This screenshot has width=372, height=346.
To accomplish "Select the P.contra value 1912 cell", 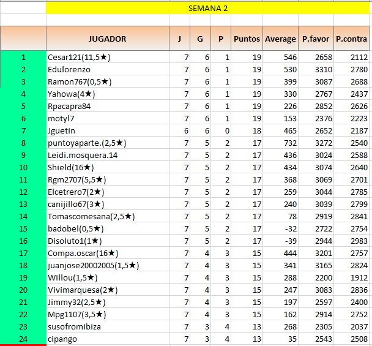I will 351,278.
